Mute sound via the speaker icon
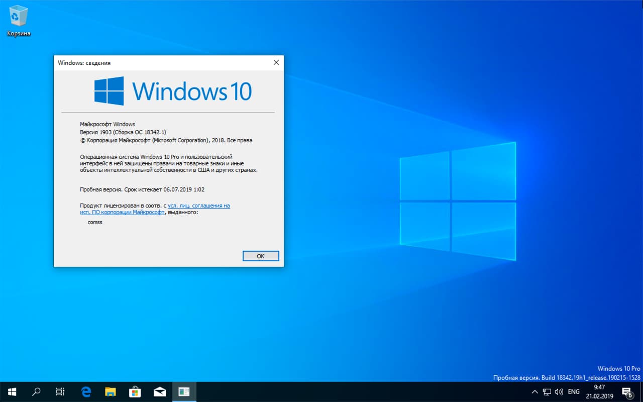Image resolution: width=643 pixels, height=402 pixels. click(x=559, y=391)
